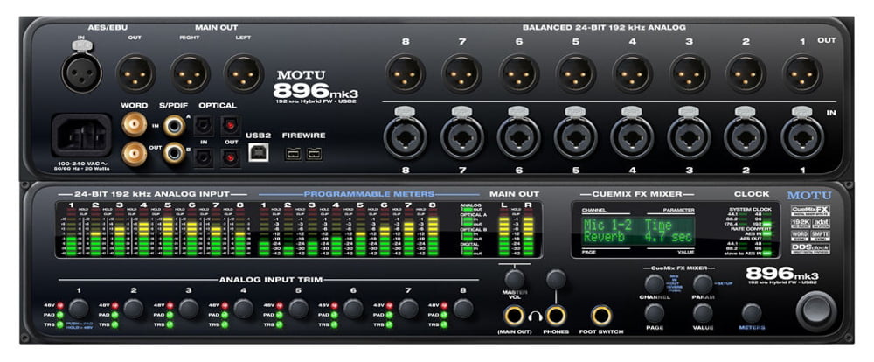Click the MASTER VOL knob
Viewport: 874px width, 362px height.
coord(515,279)
